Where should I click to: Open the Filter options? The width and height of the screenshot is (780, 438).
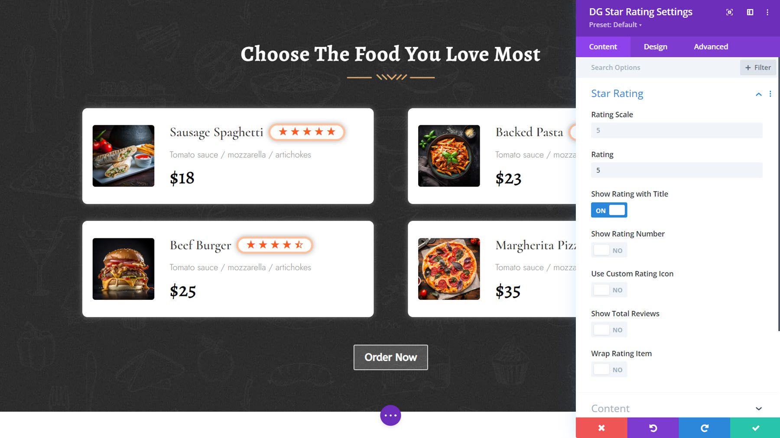pos(758,67)
